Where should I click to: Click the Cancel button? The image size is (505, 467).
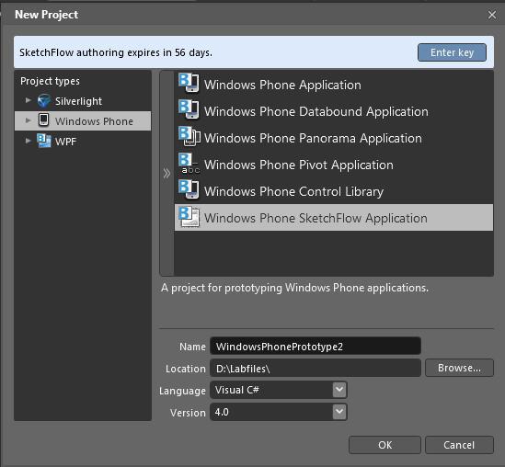click(x=459, y=445)
